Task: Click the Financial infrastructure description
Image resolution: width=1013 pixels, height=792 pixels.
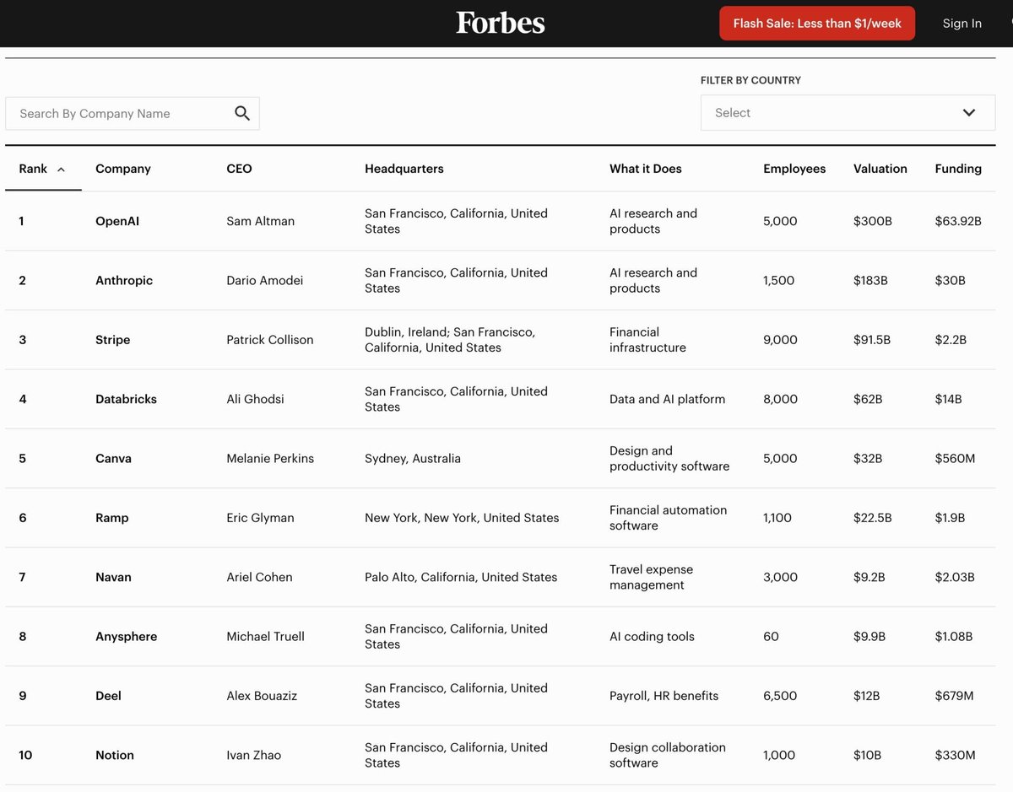Action: click(647, 340)
